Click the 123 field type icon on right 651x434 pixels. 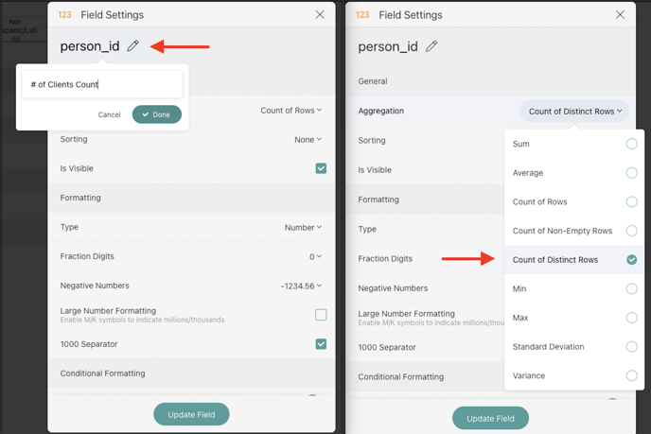pos(362,15)
